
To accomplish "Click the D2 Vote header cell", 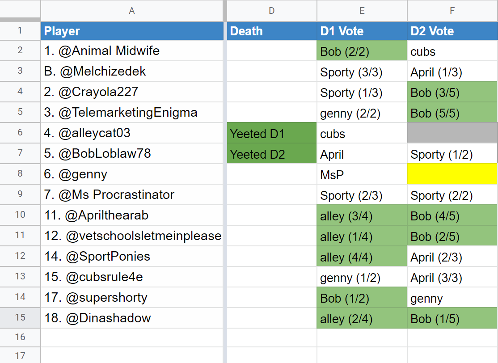I will [452, 31].
